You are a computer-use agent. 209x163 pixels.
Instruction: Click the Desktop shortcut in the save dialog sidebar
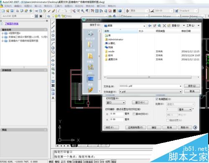click(90, 81)
